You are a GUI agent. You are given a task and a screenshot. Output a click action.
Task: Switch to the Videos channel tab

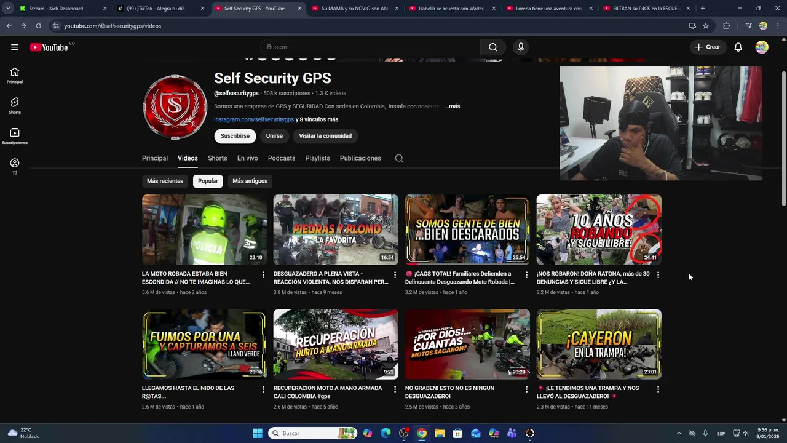pyautogui.click(x=188, y=158)
